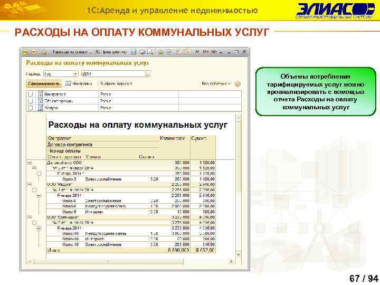Click the link-sharing icon in title bar
The width and height of the screenshot is (380, 285).
[160, 52]
